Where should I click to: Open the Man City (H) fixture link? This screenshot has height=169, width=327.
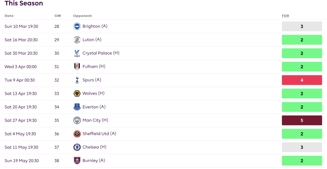point(95,120)
